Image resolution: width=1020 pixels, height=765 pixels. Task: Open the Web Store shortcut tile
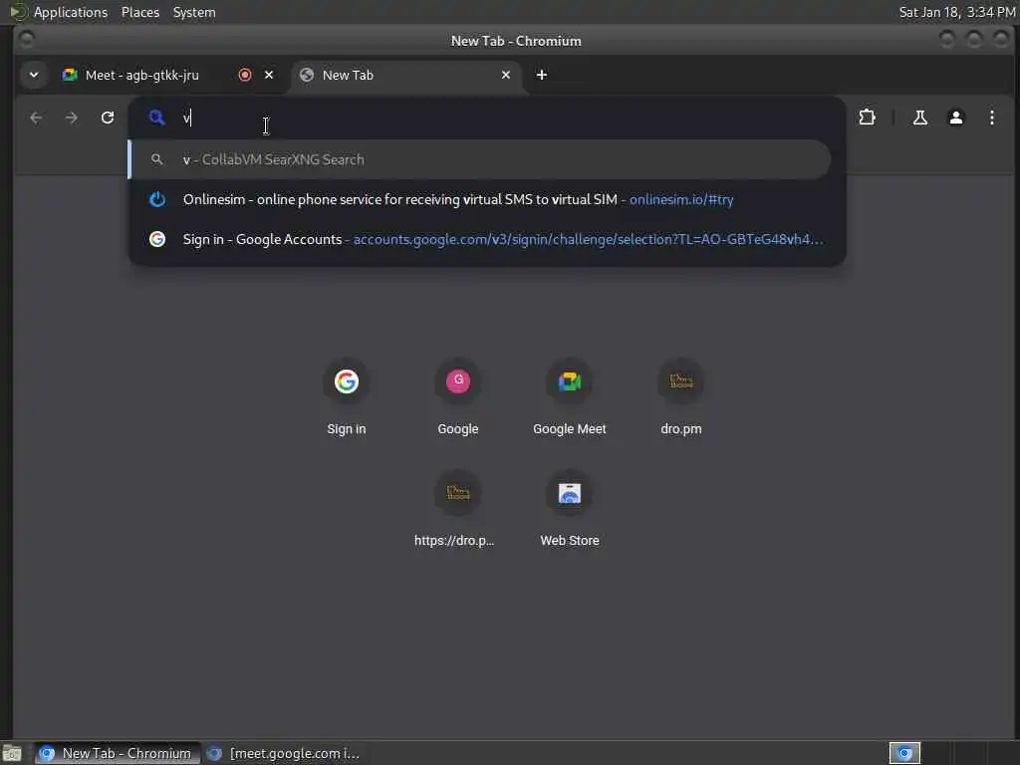(x=569, y=509)
